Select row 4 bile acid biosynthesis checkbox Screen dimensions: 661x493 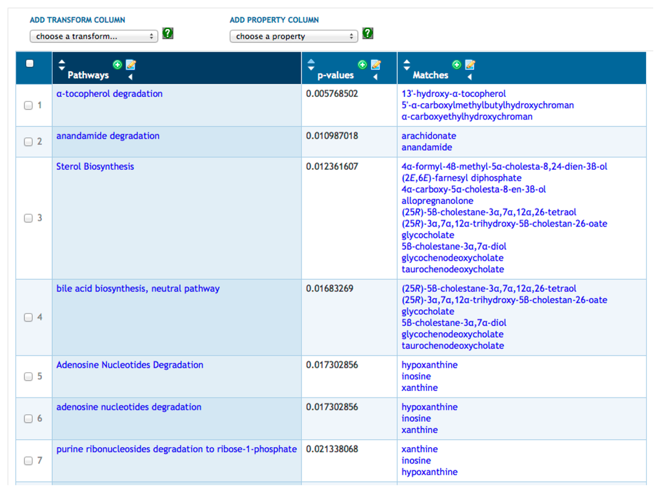(x=28, y=317)
